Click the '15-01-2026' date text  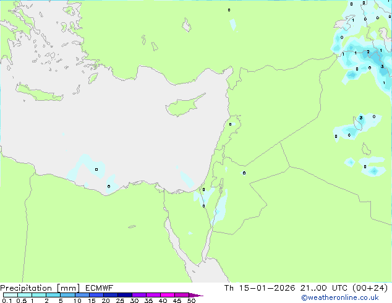pyautogui.click(x=266, y=288)
